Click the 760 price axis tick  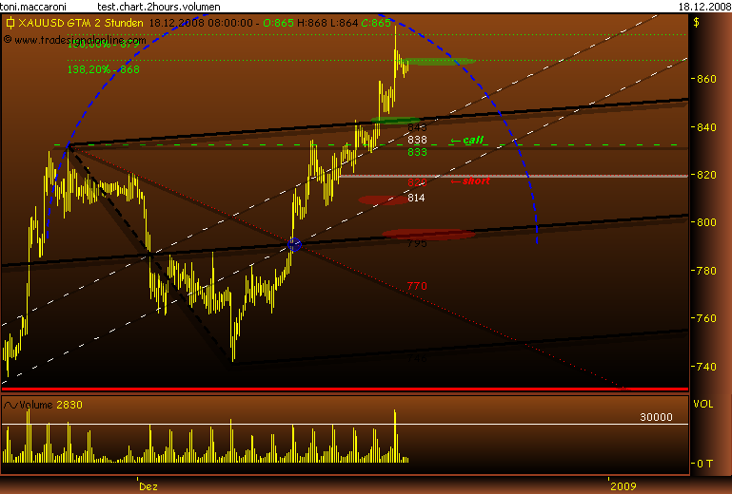[x=707, y=319]
